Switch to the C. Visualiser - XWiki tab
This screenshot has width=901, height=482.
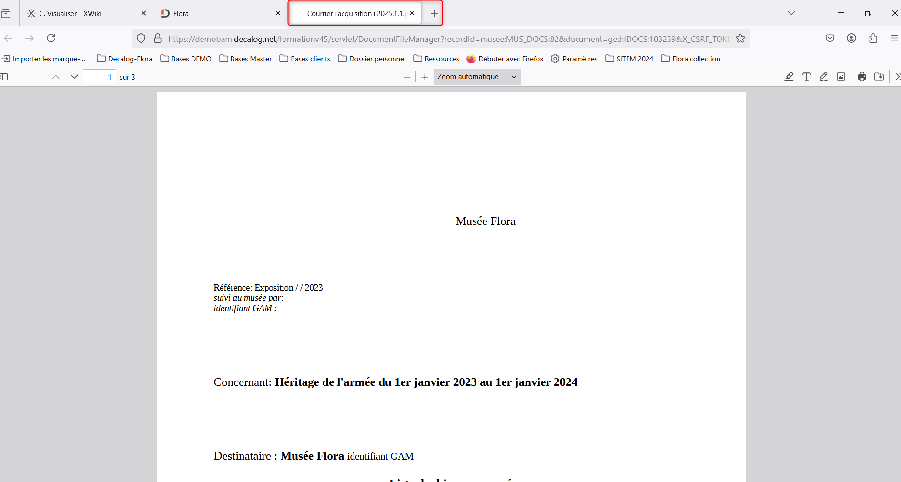[81, 13]
